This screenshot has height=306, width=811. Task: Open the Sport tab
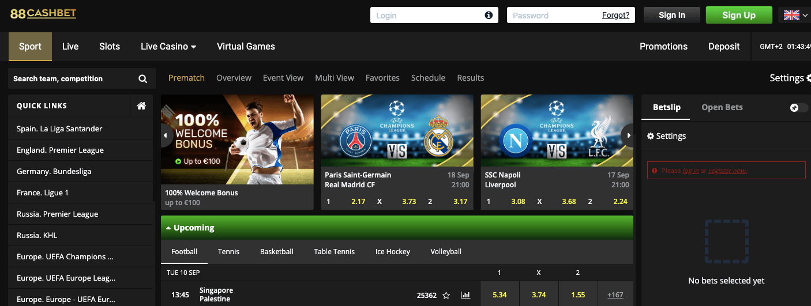[x=30, y=47]
